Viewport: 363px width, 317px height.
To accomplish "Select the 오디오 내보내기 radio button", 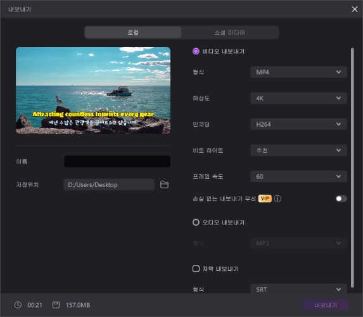I will tap(196, 223).
